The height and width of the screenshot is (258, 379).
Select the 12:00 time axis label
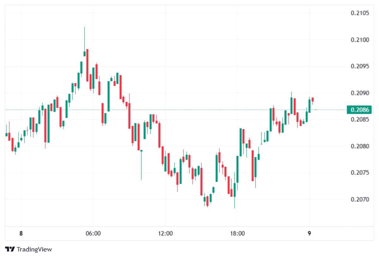[x=165, y=234]
